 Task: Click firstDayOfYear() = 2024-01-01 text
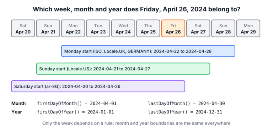[x=76, y=112]
